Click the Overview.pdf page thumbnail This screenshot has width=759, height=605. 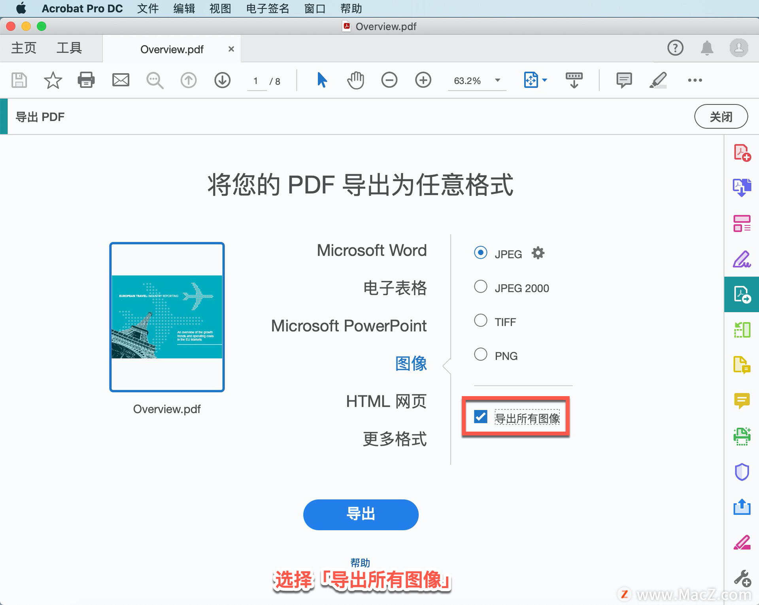167,317
